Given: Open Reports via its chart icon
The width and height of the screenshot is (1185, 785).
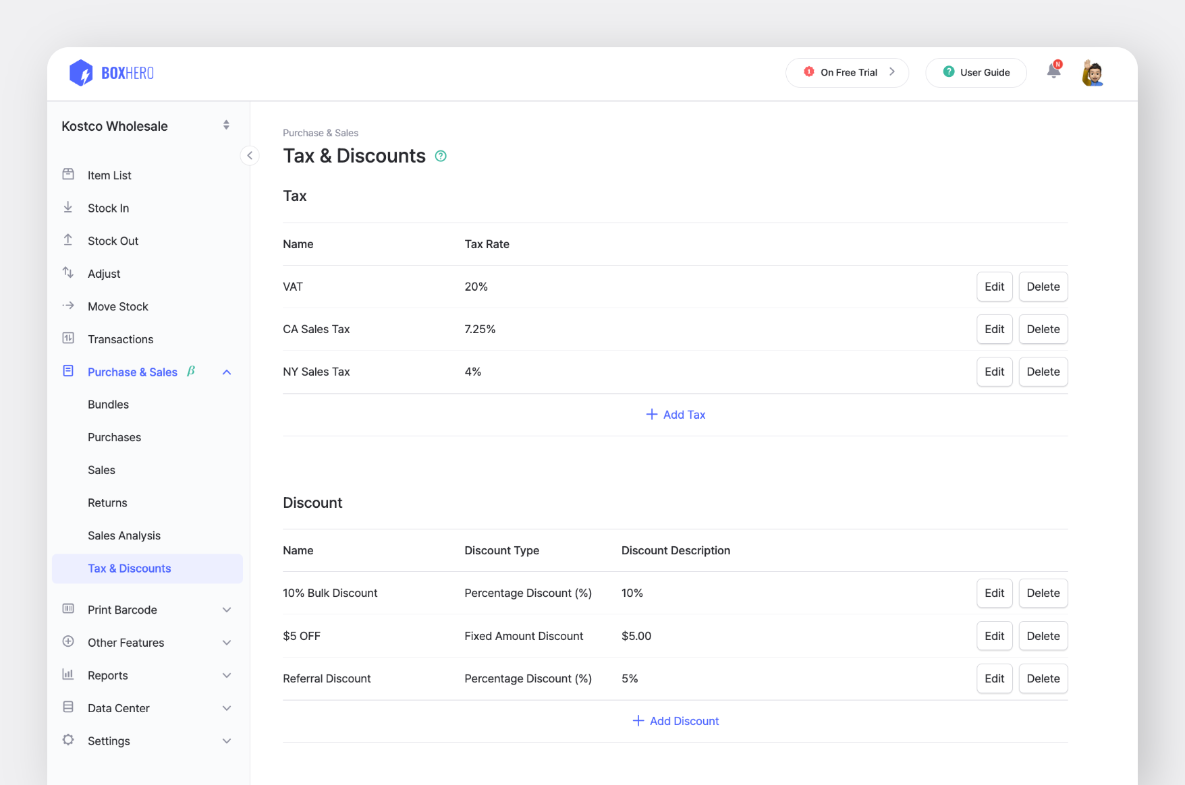Looking at the screenshot, I should coord(68,674).
